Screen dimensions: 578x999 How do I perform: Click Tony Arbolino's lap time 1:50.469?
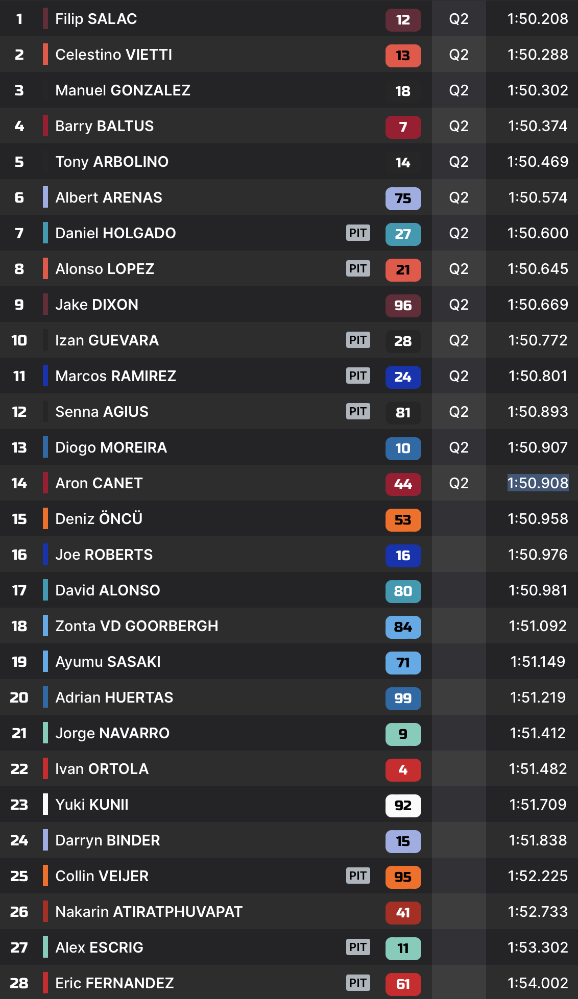[538, 162]
